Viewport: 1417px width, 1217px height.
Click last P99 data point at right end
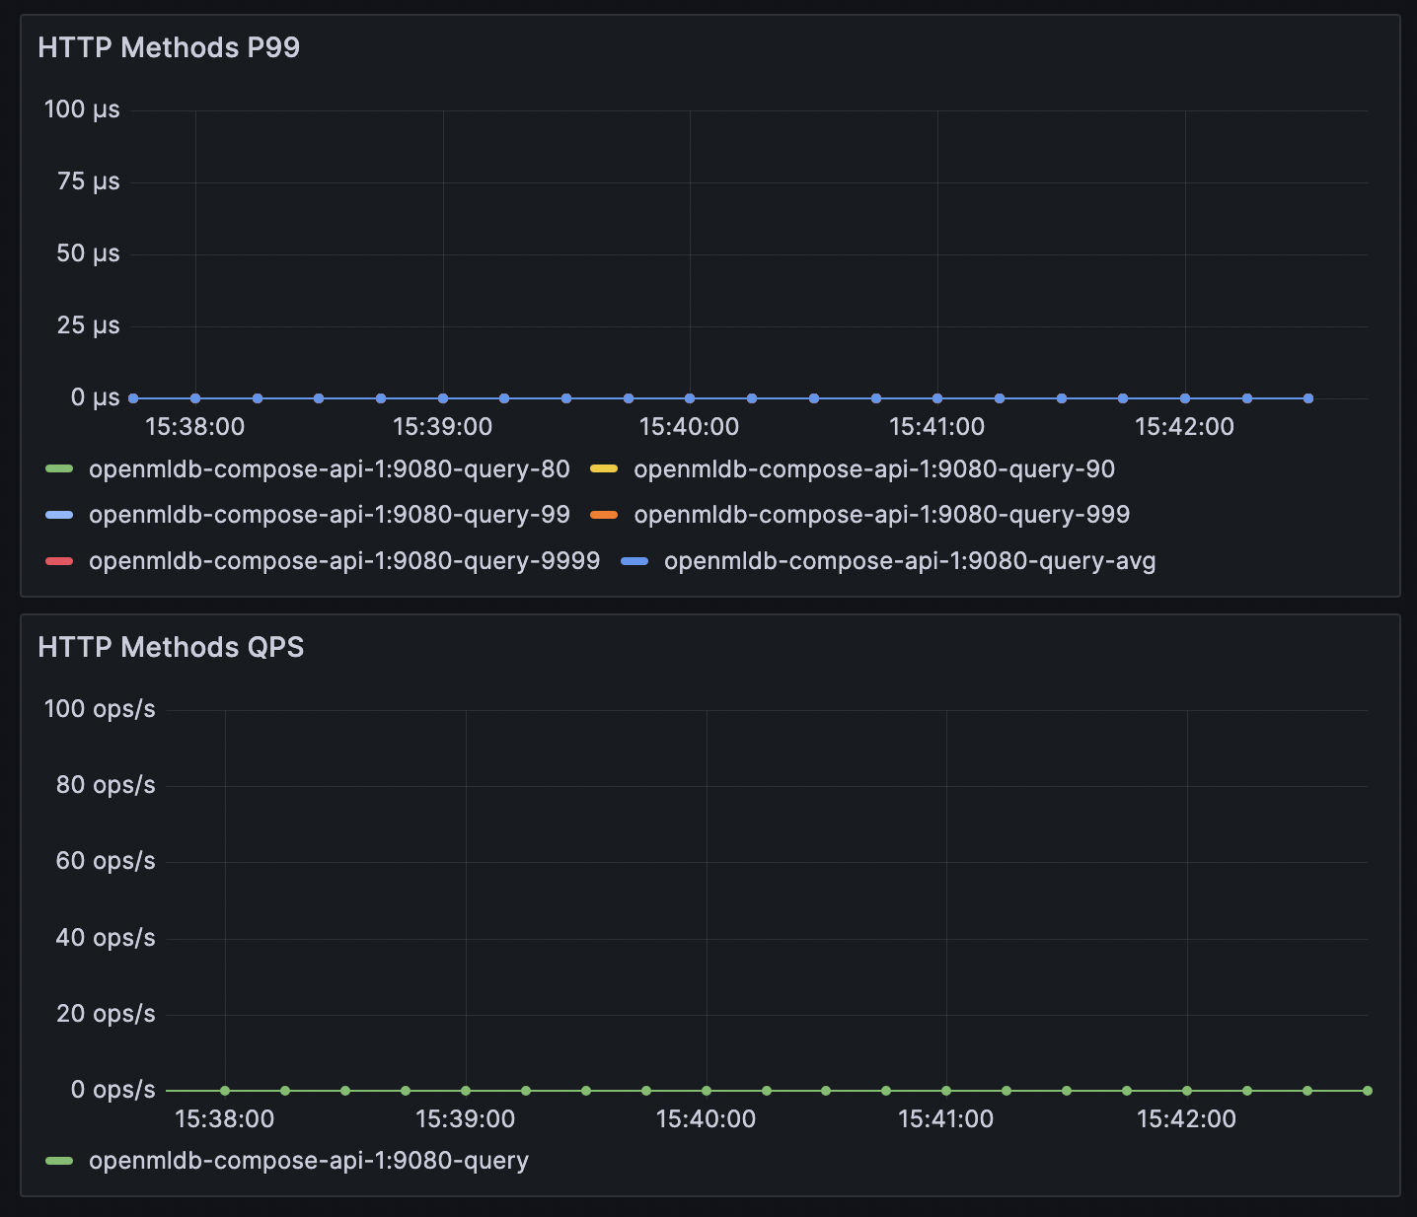[1308, 398]
